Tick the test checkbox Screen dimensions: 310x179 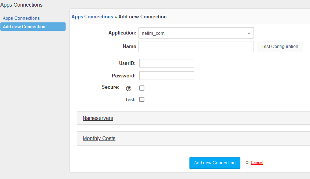click(x=142, y=99)
